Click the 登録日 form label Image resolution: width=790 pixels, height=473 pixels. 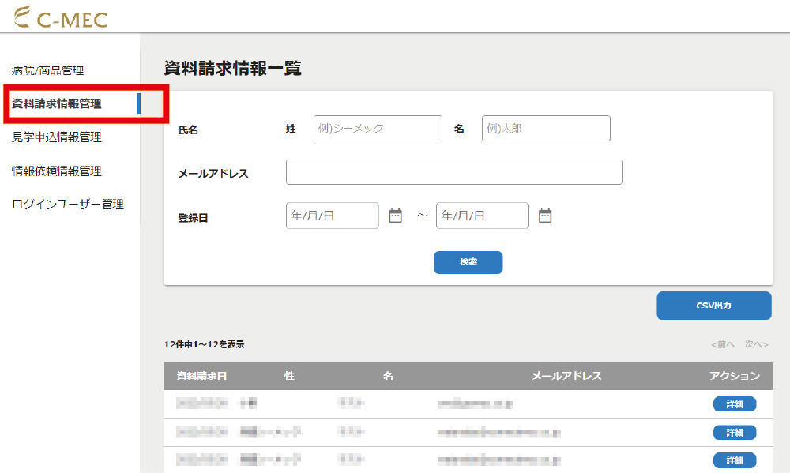(x=193, y=218)
